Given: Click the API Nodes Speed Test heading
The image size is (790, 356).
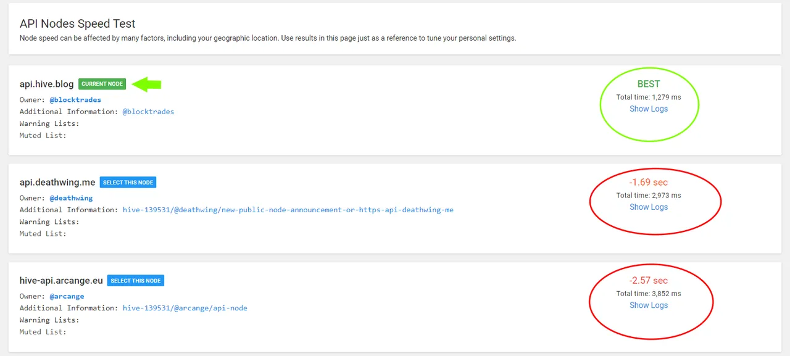Looking at the screenshot, I should coord(78,23).
